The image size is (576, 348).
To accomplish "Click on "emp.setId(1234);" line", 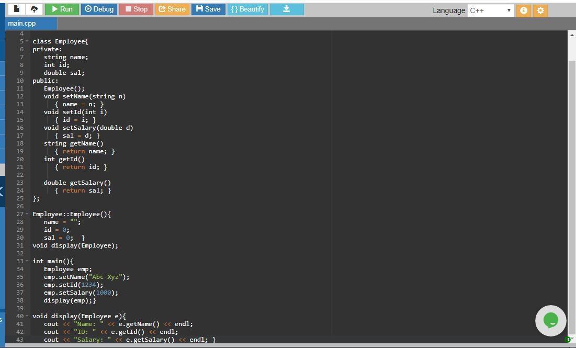I will pos(73,285).
